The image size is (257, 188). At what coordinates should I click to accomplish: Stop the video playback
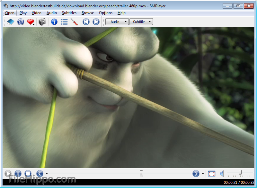28,173
